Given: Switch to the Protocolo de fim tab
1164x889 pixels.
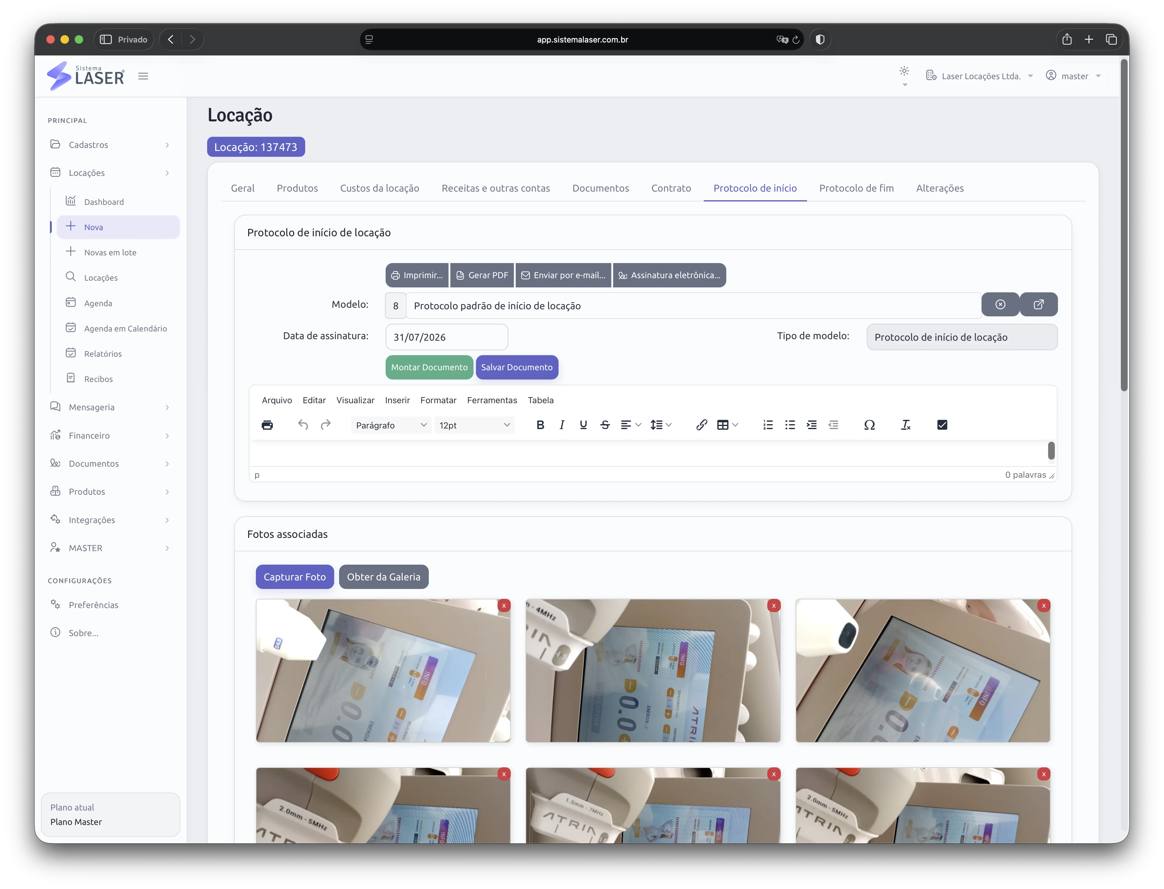Looking at the screenshot, I should point(856,189).
